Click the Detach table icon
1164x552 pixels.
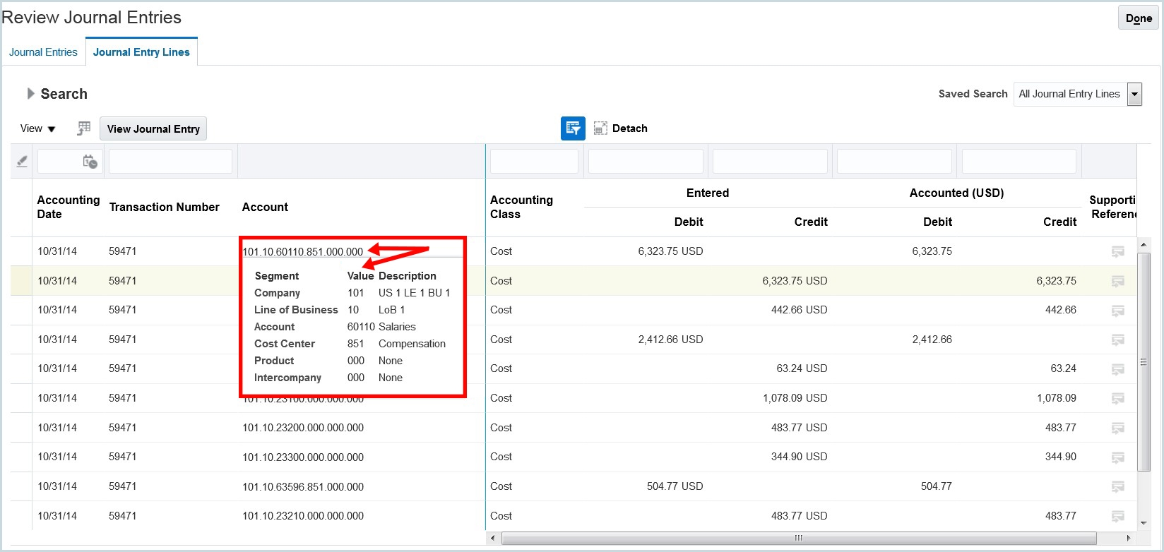coord(600,128)
